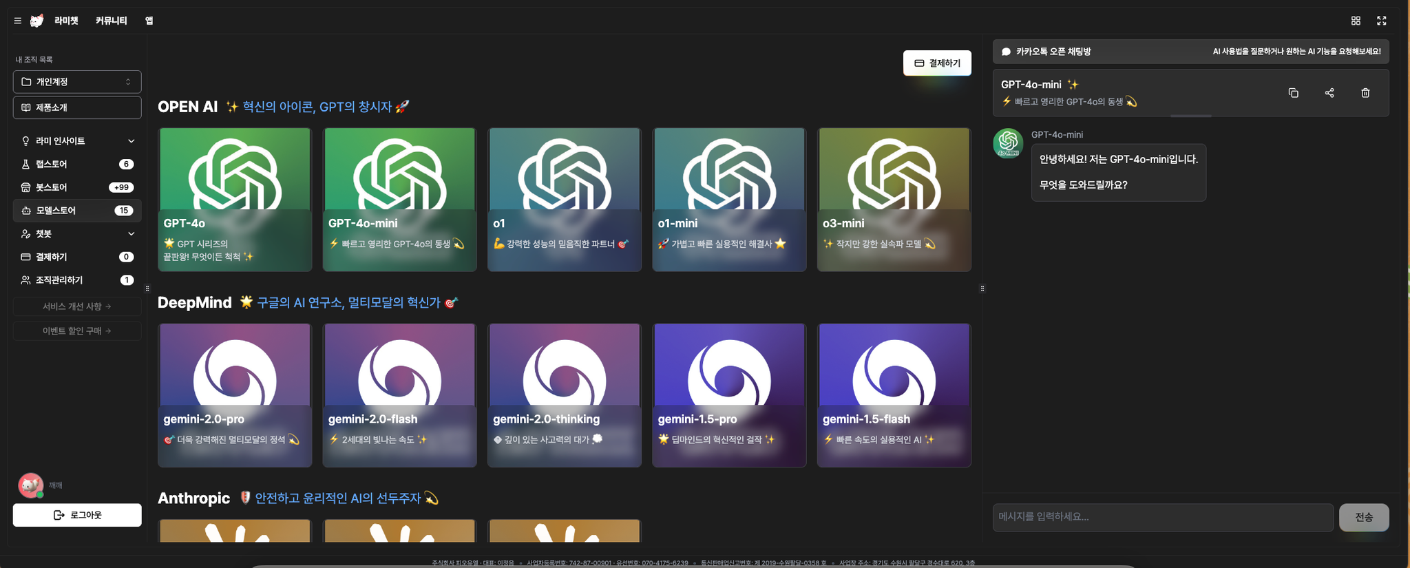
Task: Delete the chat using the trash icon
Action: point(1365,93)
